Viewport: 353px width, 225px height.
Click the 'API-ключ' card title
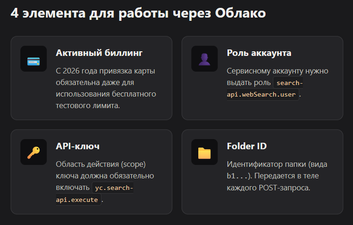click(78, 146)
